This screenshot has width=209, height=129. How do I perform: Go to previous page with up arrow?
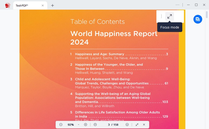click(95, 125)
